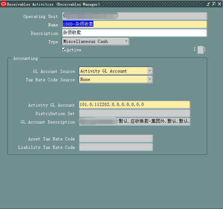Screen dimensions: 223x209
Task: Click the descriptive flexfield bracket box
Action: (200, 49)
